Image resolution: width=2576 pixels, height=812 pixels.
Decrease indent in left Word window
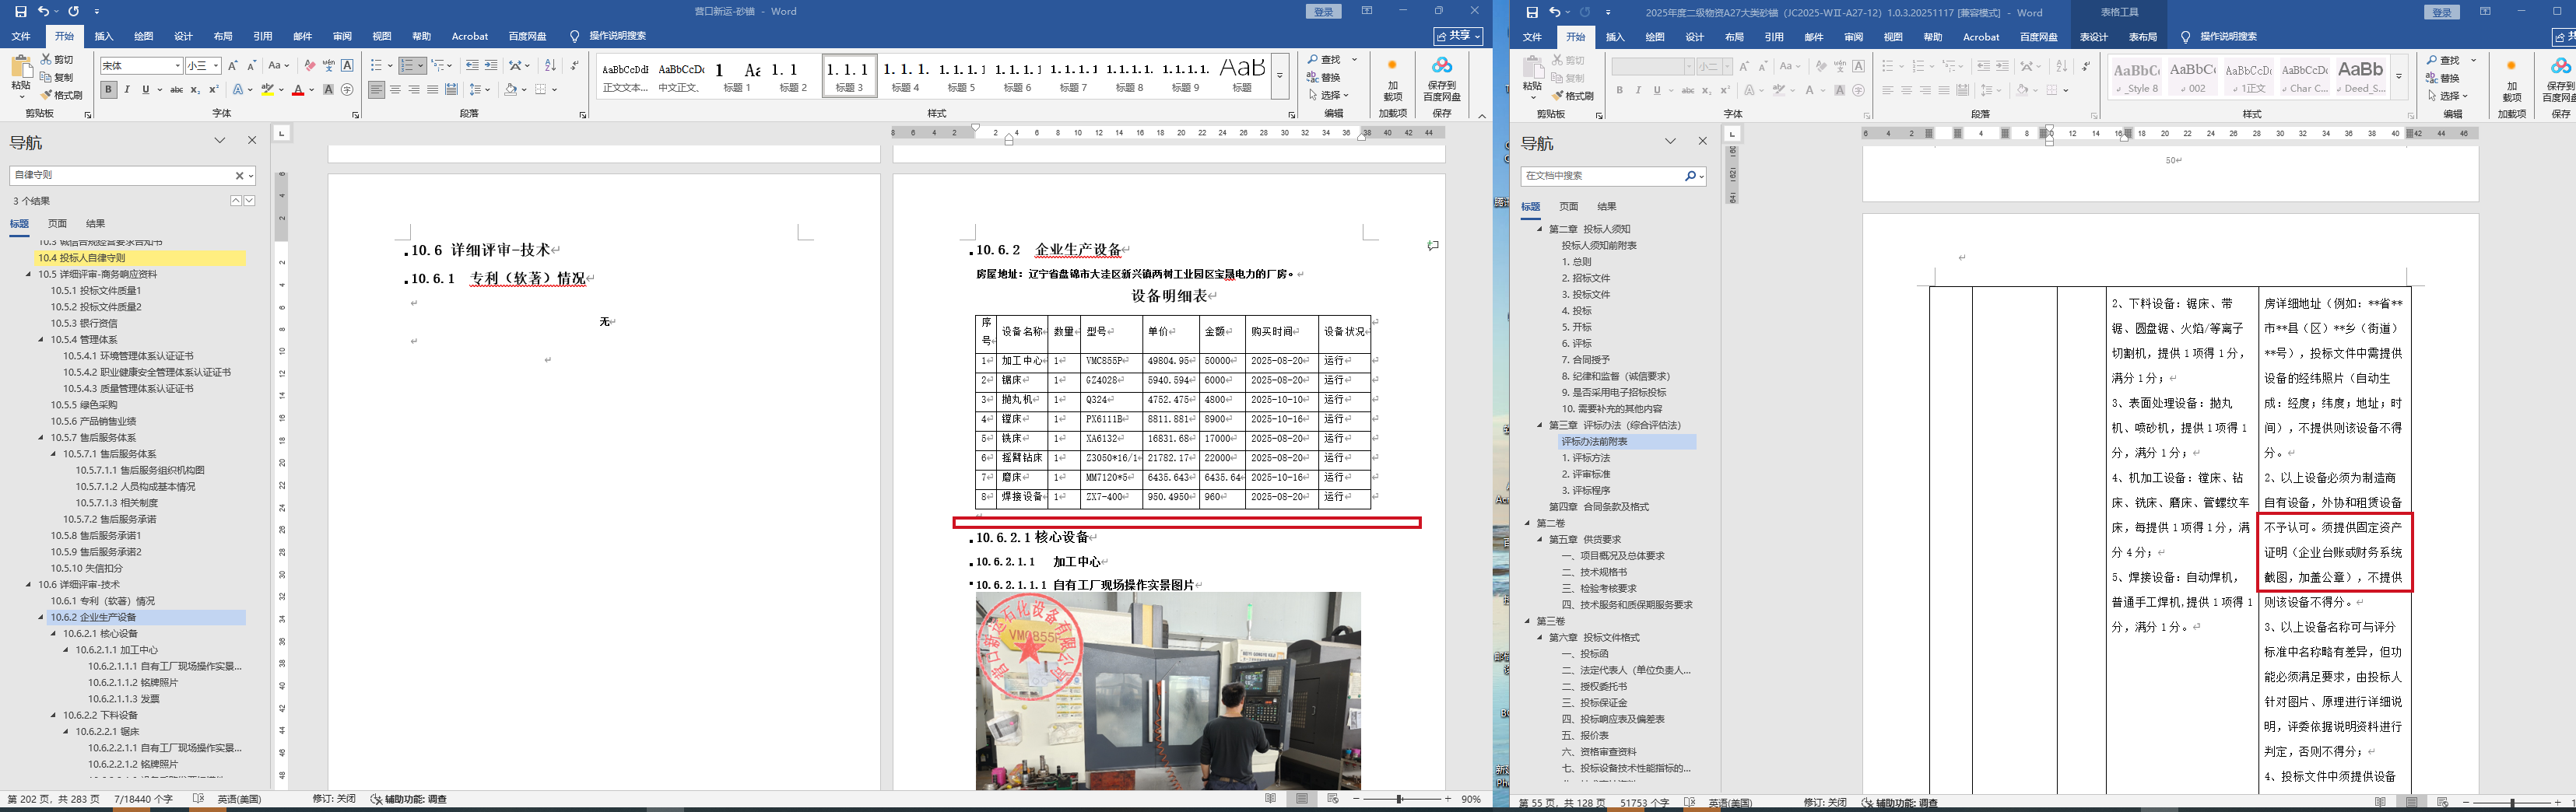[x=472, y=66]
